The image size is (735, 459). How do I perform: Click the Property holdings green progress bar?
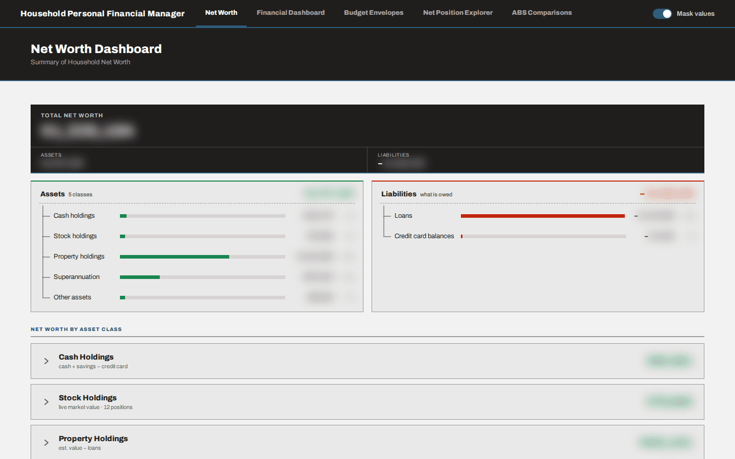(x=175, y=257)
